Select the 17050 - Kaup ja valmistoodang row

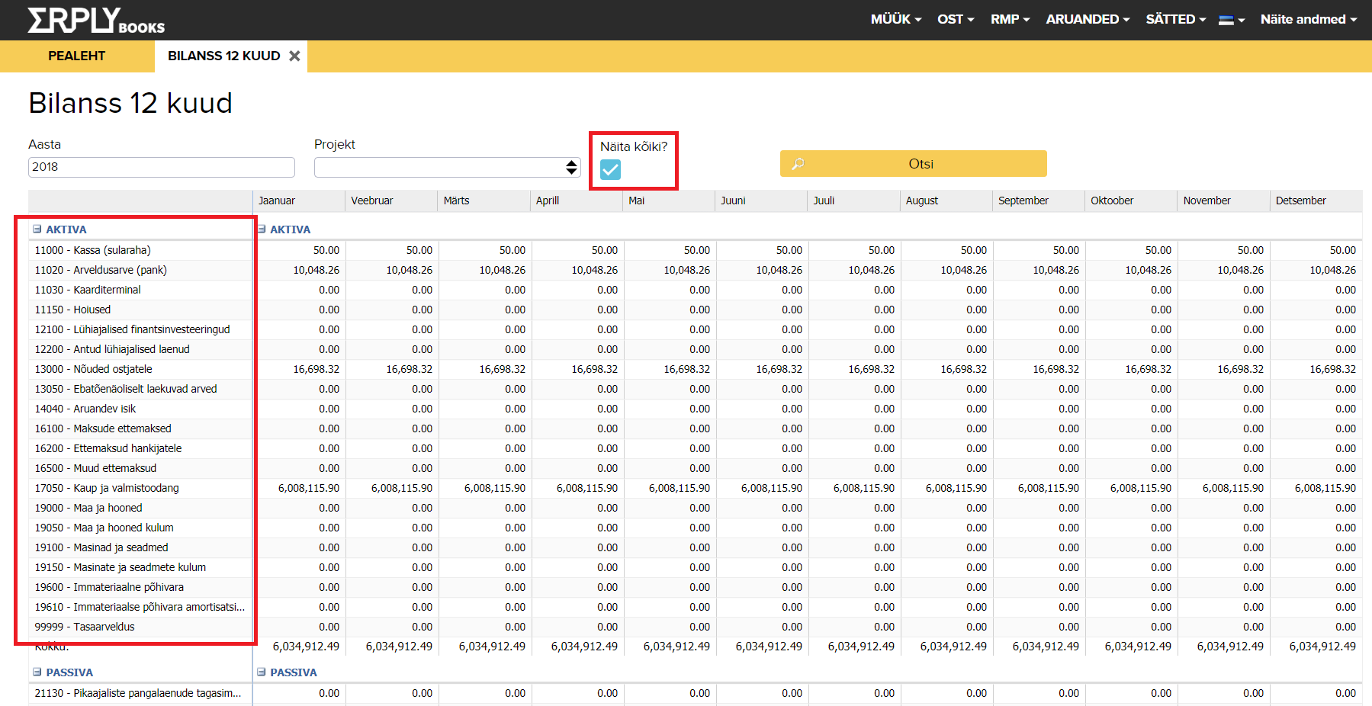[x=107, y=488]
